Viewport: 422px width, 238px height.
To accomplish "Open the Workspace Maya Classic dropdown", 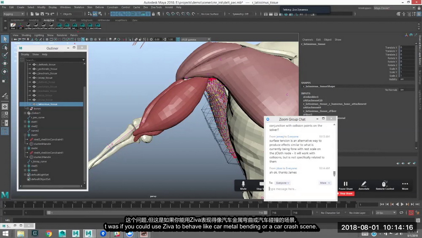I will point(394,8).
